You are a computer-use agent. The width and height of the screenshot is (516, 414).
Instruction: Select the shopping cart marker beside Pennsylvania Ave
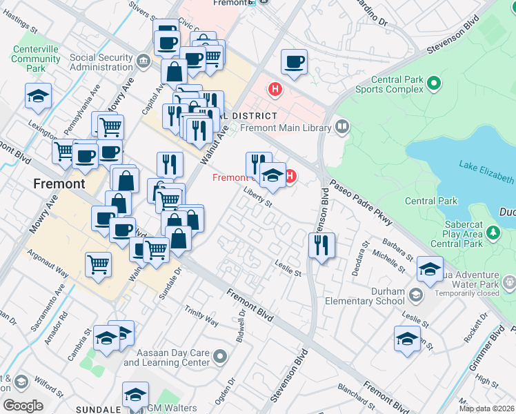tap(111, 128)
